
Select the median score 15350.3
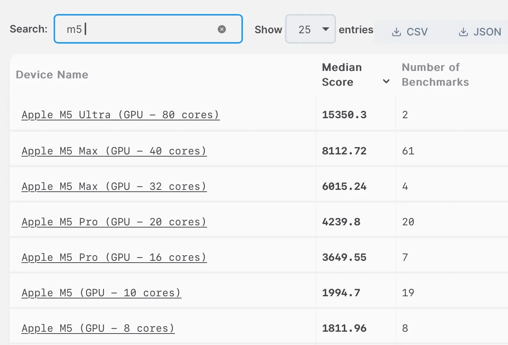344,115
